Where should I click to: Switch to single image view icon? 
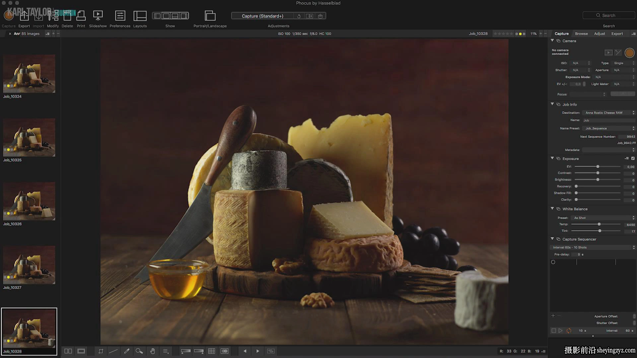point(81,351)
